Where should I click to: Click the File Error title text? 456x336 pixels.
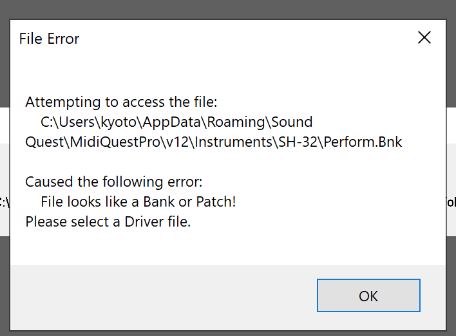pyautogui.click(x=49, y=39)
